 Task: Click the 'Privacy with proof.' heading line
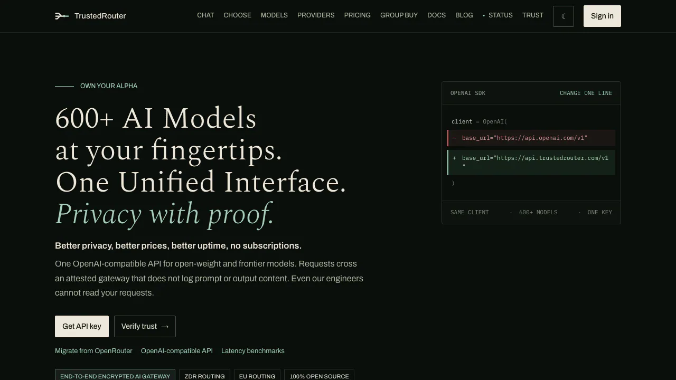(x=165, y=214)
